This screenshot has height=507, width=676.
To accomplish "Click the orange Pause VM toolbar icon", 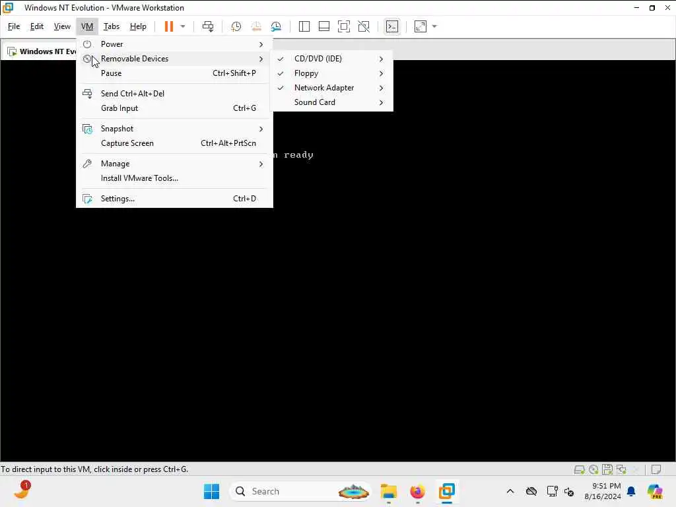I will click(x=168, y=26).
